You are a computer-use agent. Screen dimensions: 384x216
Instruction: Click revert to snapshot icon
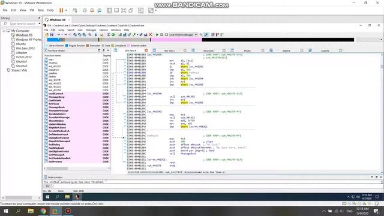click(92, 10)
